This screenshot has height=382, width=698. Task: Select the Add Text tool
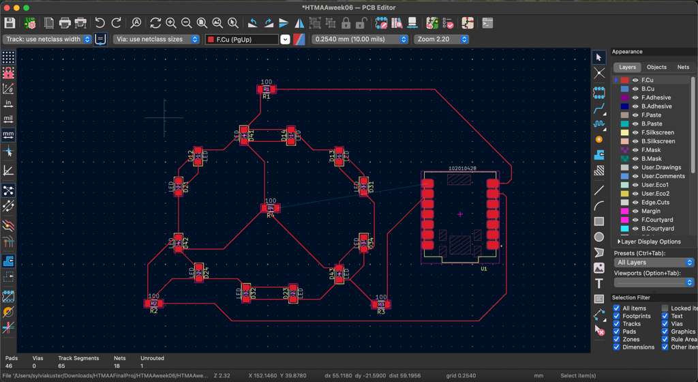coord(599,283)
